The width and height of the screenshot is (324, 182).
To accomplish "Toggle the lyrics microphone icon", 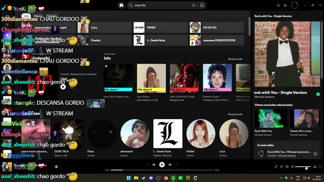I will click(276, 167).
